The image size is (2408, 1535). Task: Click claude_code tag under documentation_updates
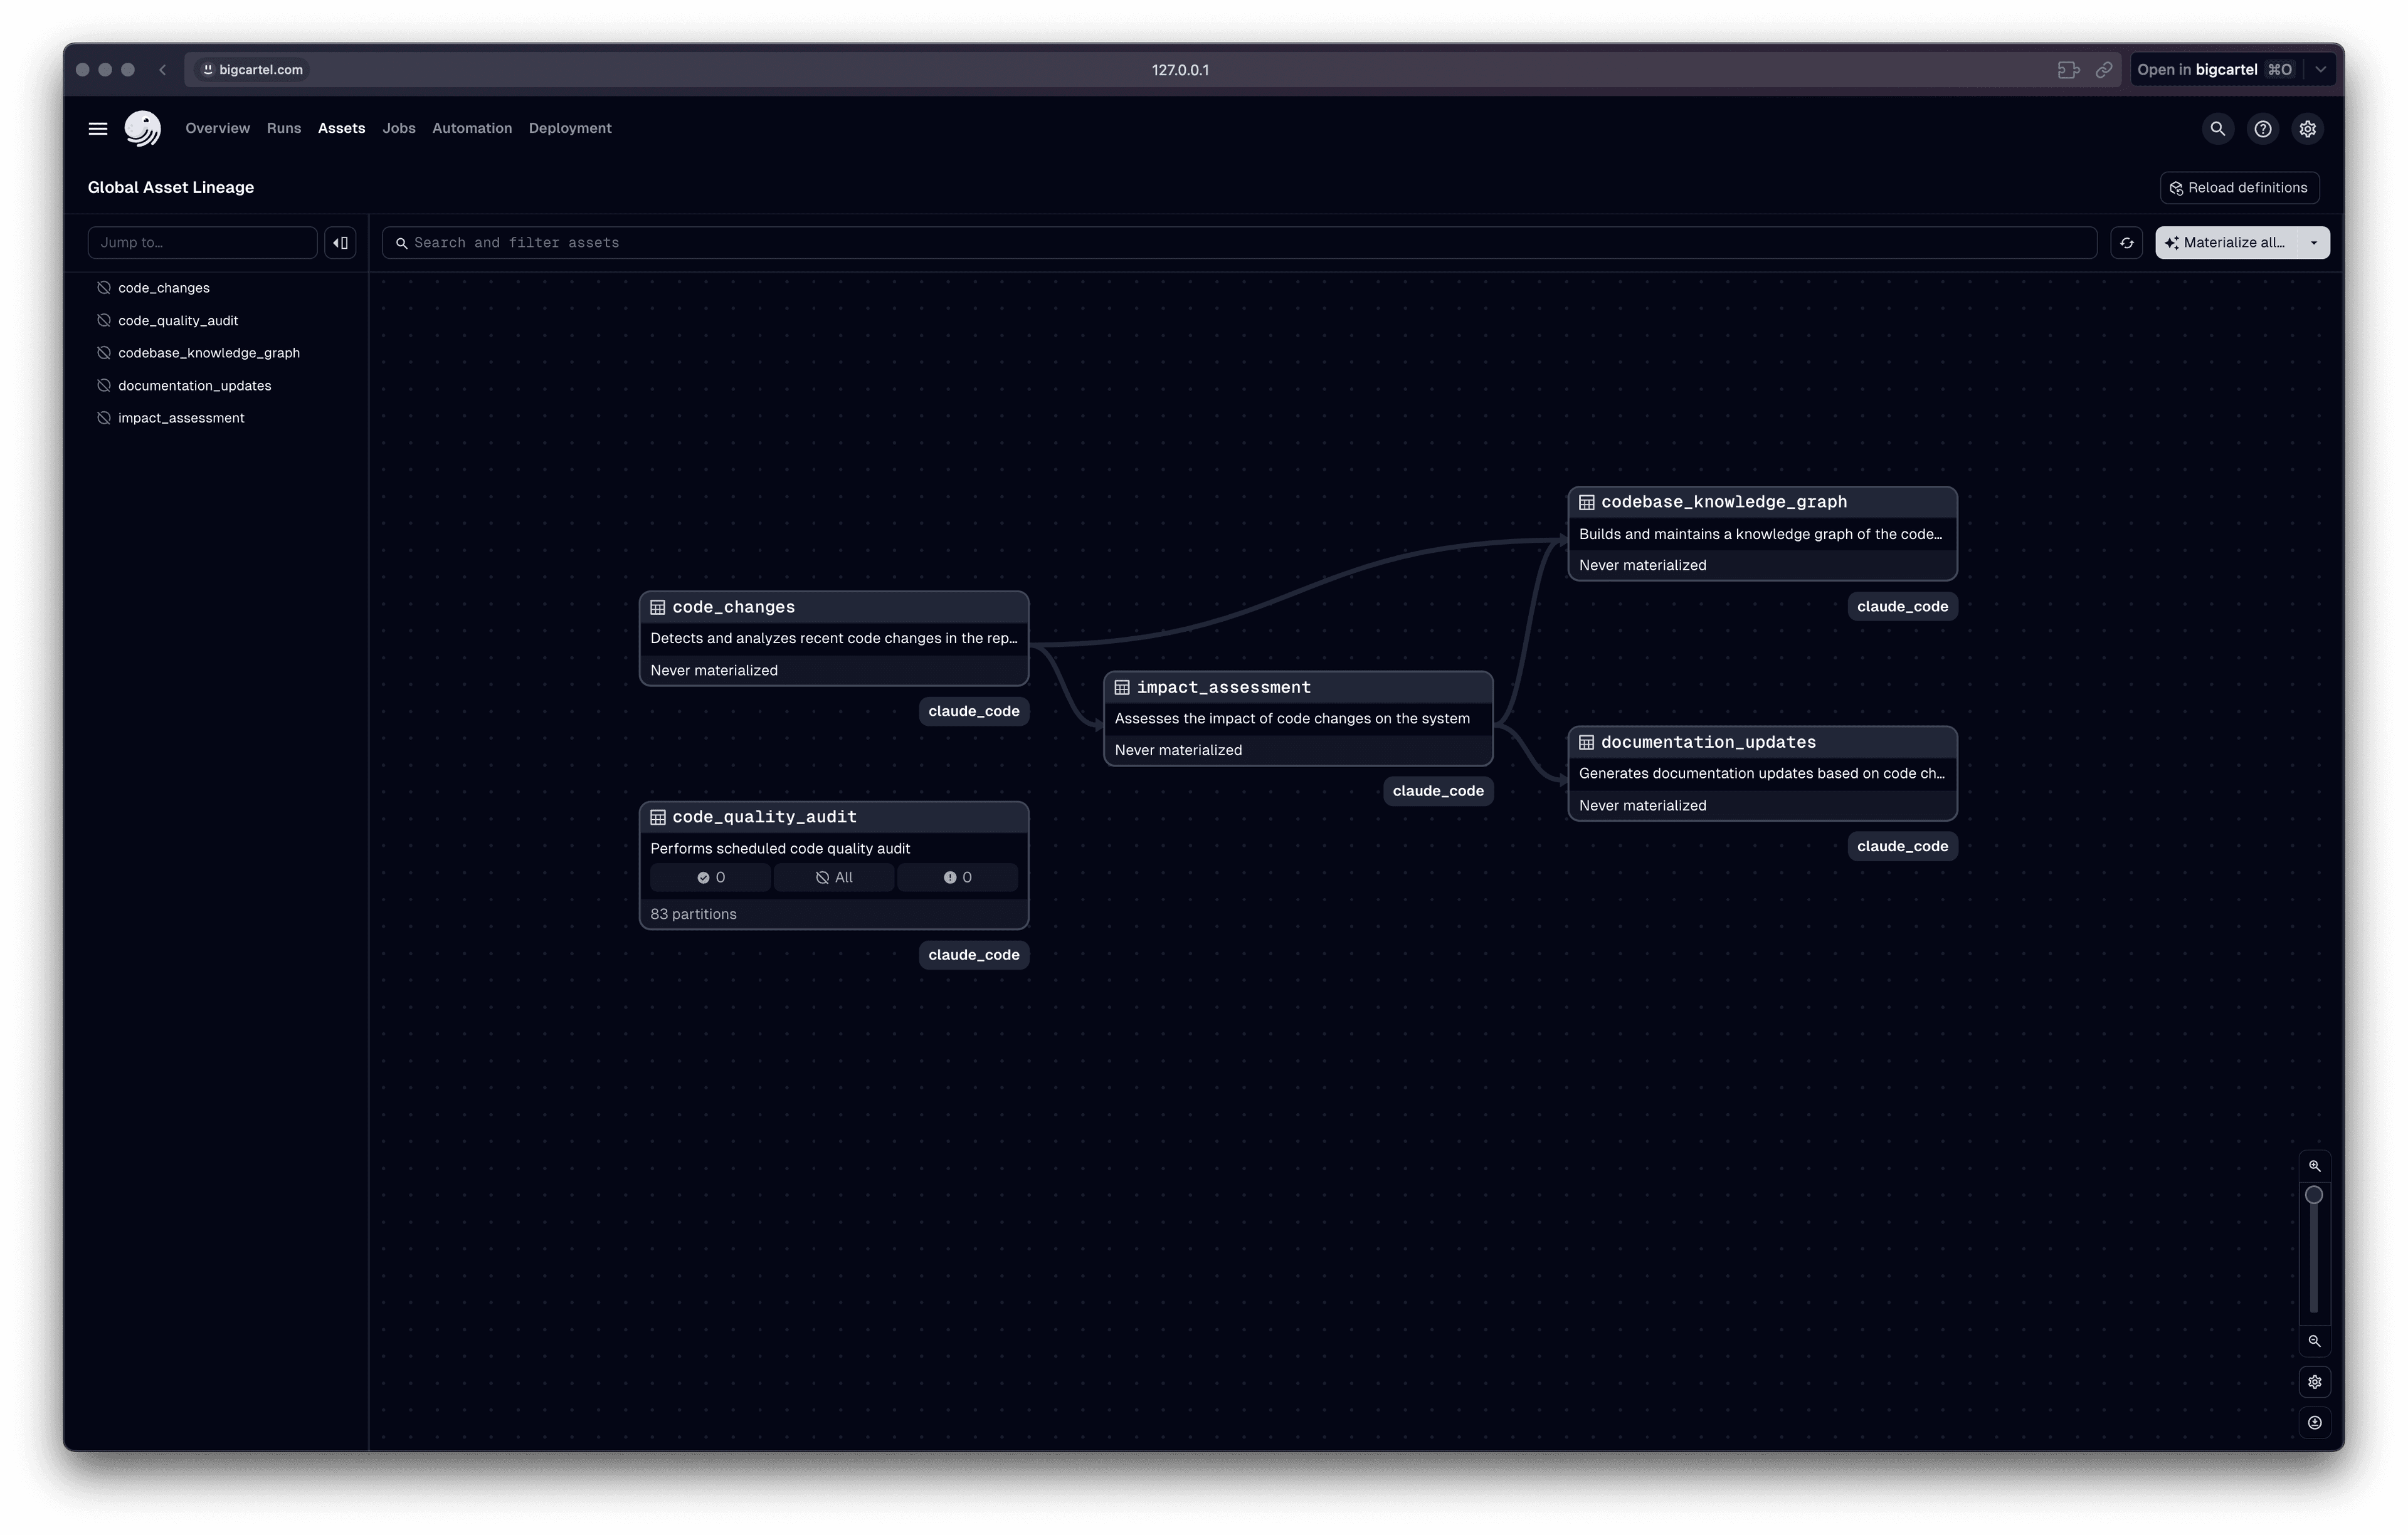click(1902, 846)
